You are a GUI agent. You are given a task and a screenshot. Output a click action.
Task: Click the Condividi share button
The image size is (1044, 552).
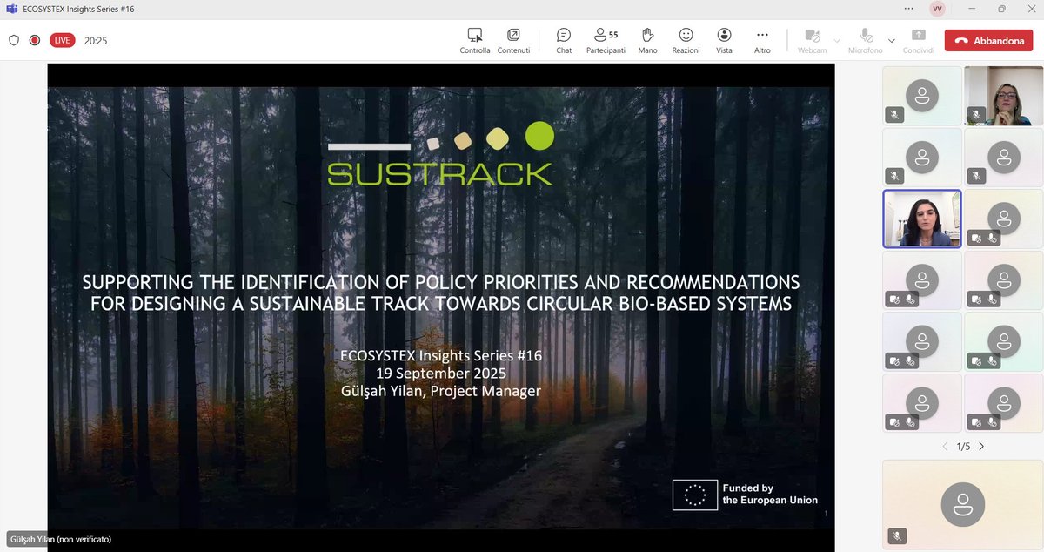tap(919, 40)
